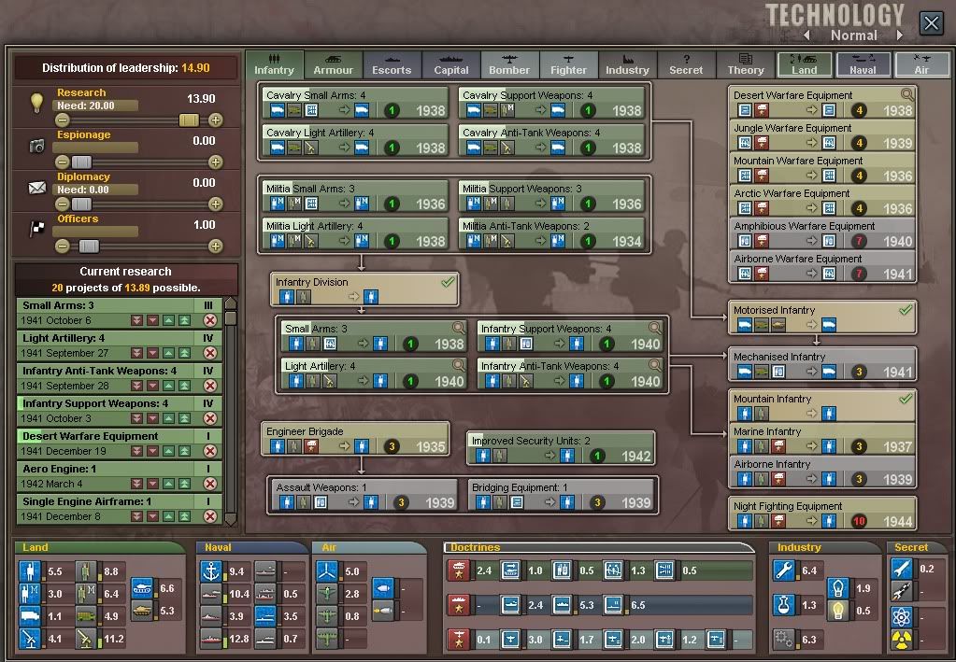Click magnifier on Small Arms: 3 technology
The width and height of the screenshot is (956, 662).
click(x=459, y=328)
